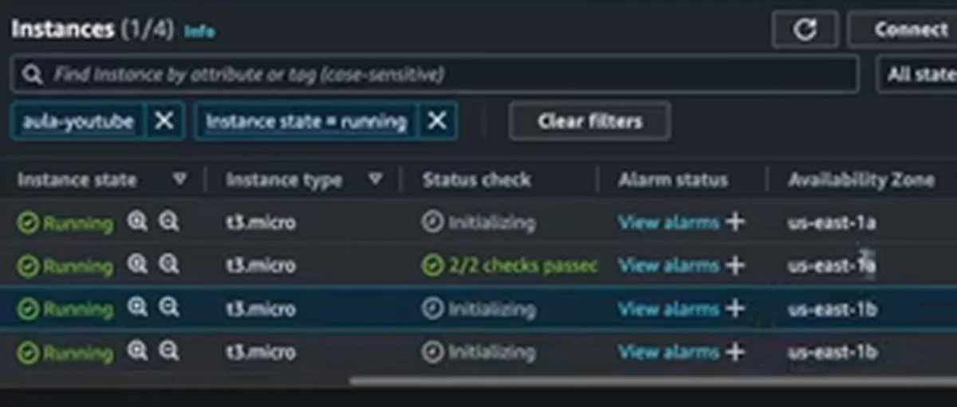Image resolution: width=957 pixels, height=407 pixels.
Task: Click us-east-1b in the highlighted row
Action: 833,308
